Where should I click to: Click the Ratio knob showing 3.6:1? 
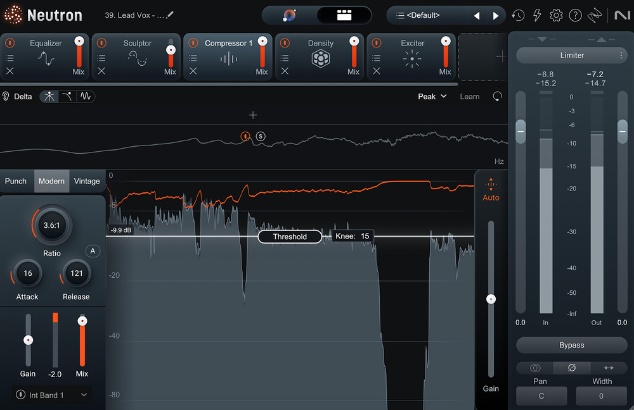(52, 225)
